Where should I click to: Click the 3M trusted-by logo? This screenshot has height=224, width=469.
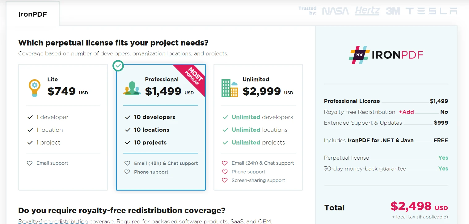pyautogui.click(x=393, y=11)
